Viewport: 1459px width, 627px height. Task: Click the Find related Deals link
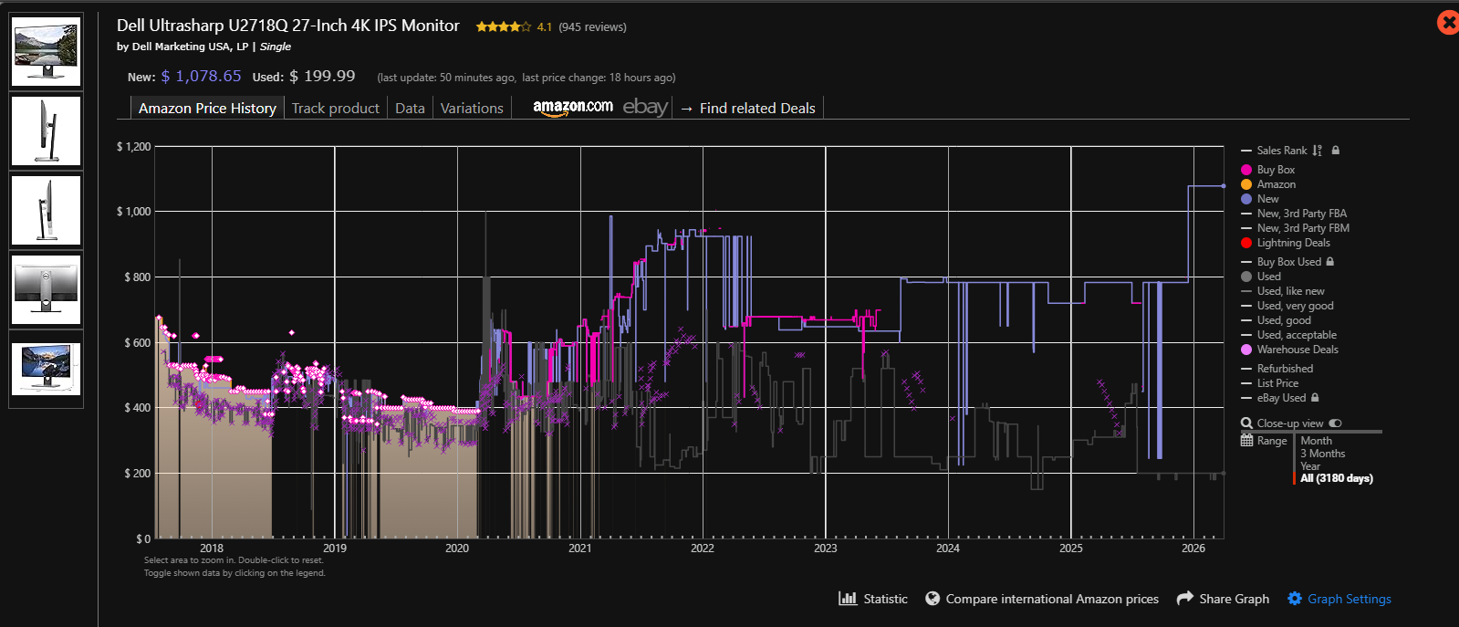(x=756, y=108)
